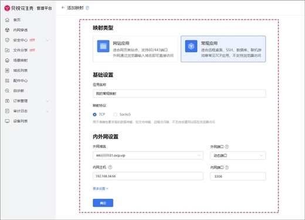Expand the 安全中心 submenu chevron
The width and height of the screenshot is (305, 220).
click(48, 40)
